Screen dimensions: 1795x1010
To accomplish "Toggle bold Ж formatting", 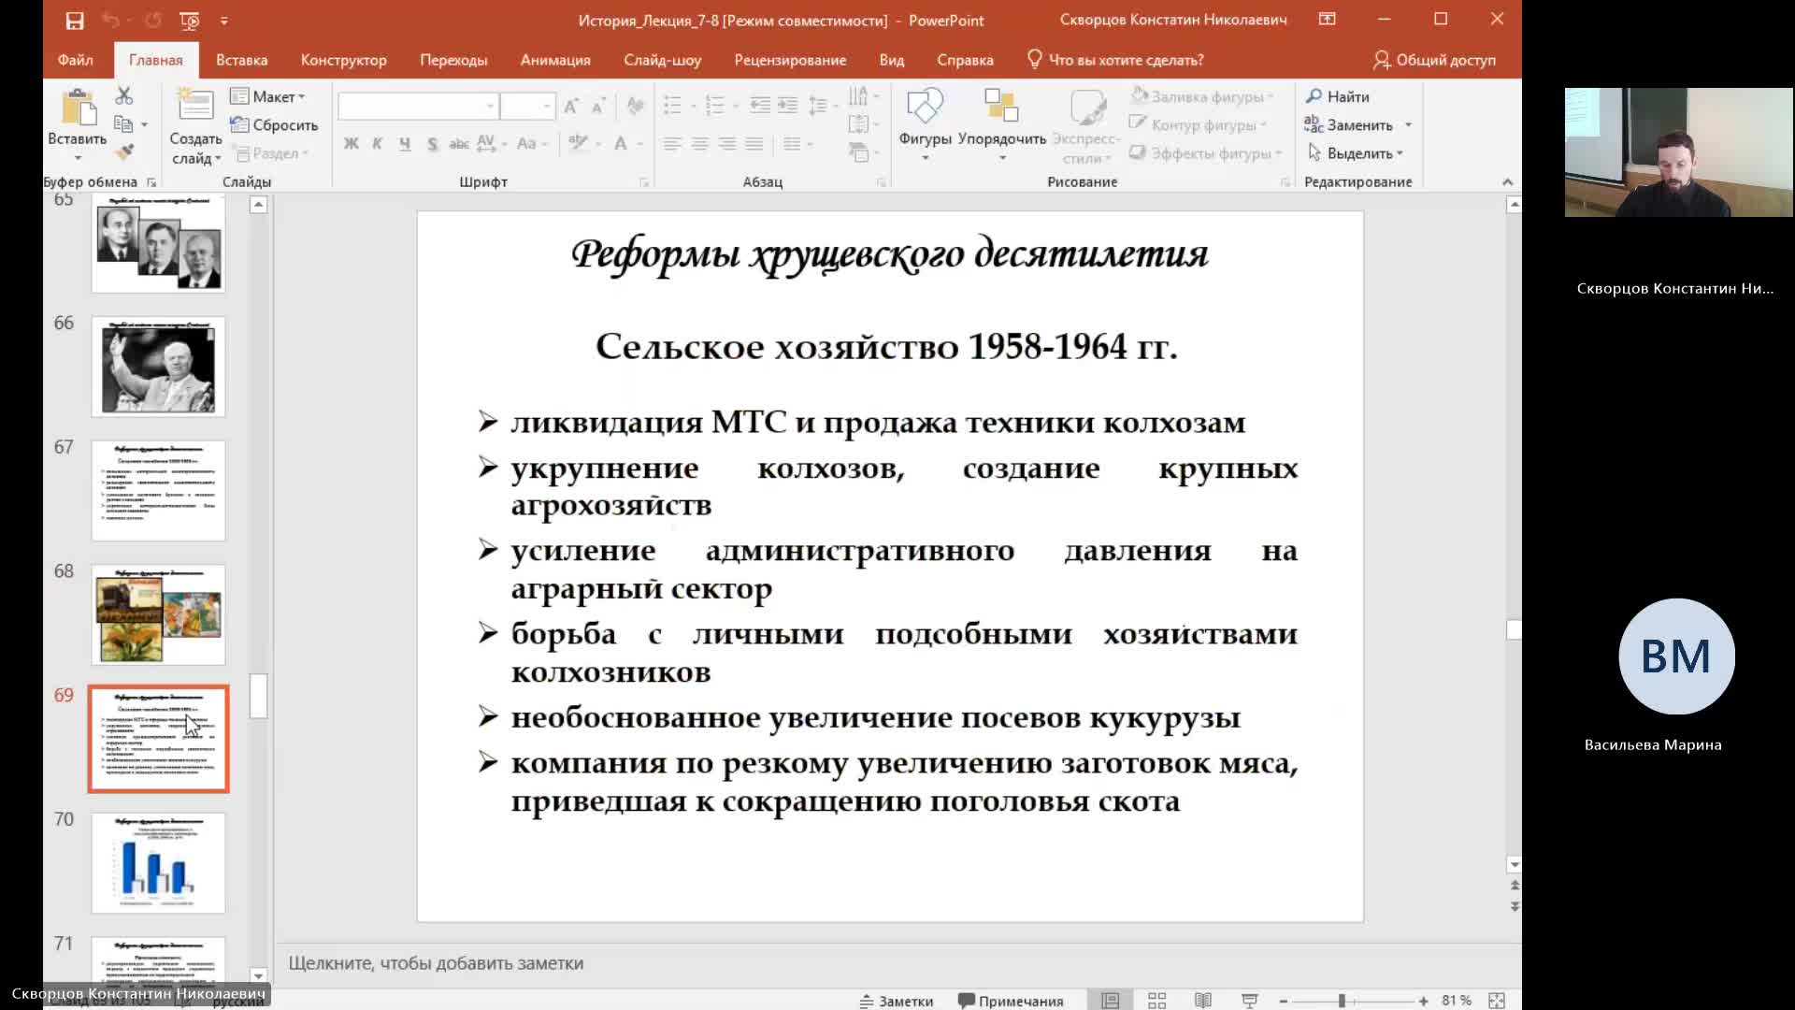I will pos(352,143).
